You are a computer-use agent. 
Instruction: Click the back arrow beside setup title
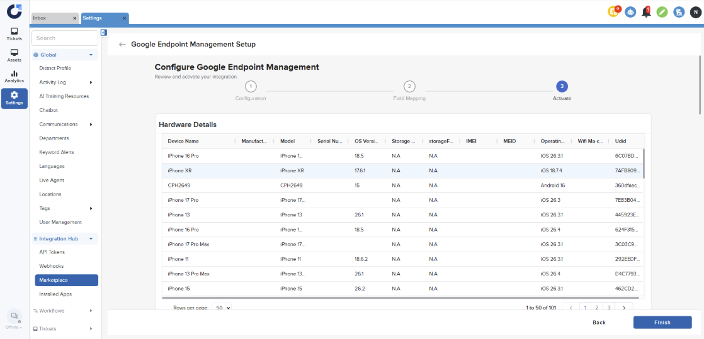[x=122, y=45]
